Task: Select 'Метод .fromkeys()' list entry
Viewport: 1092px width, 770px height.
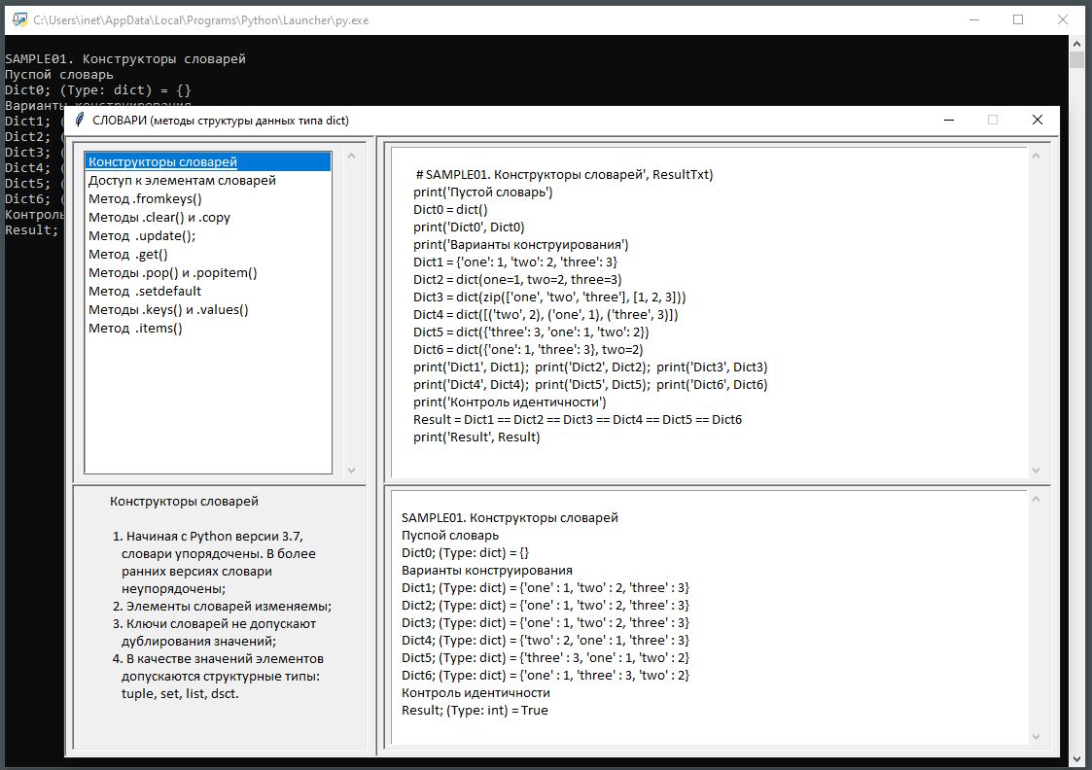Action: [145, 199]
